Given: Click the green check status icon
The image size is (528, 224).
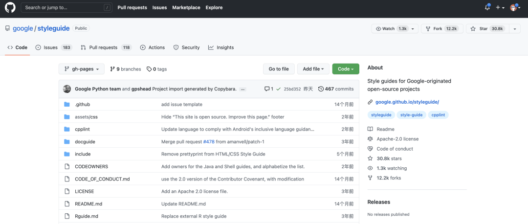Looking at the screenshot, I should (278, 89).
